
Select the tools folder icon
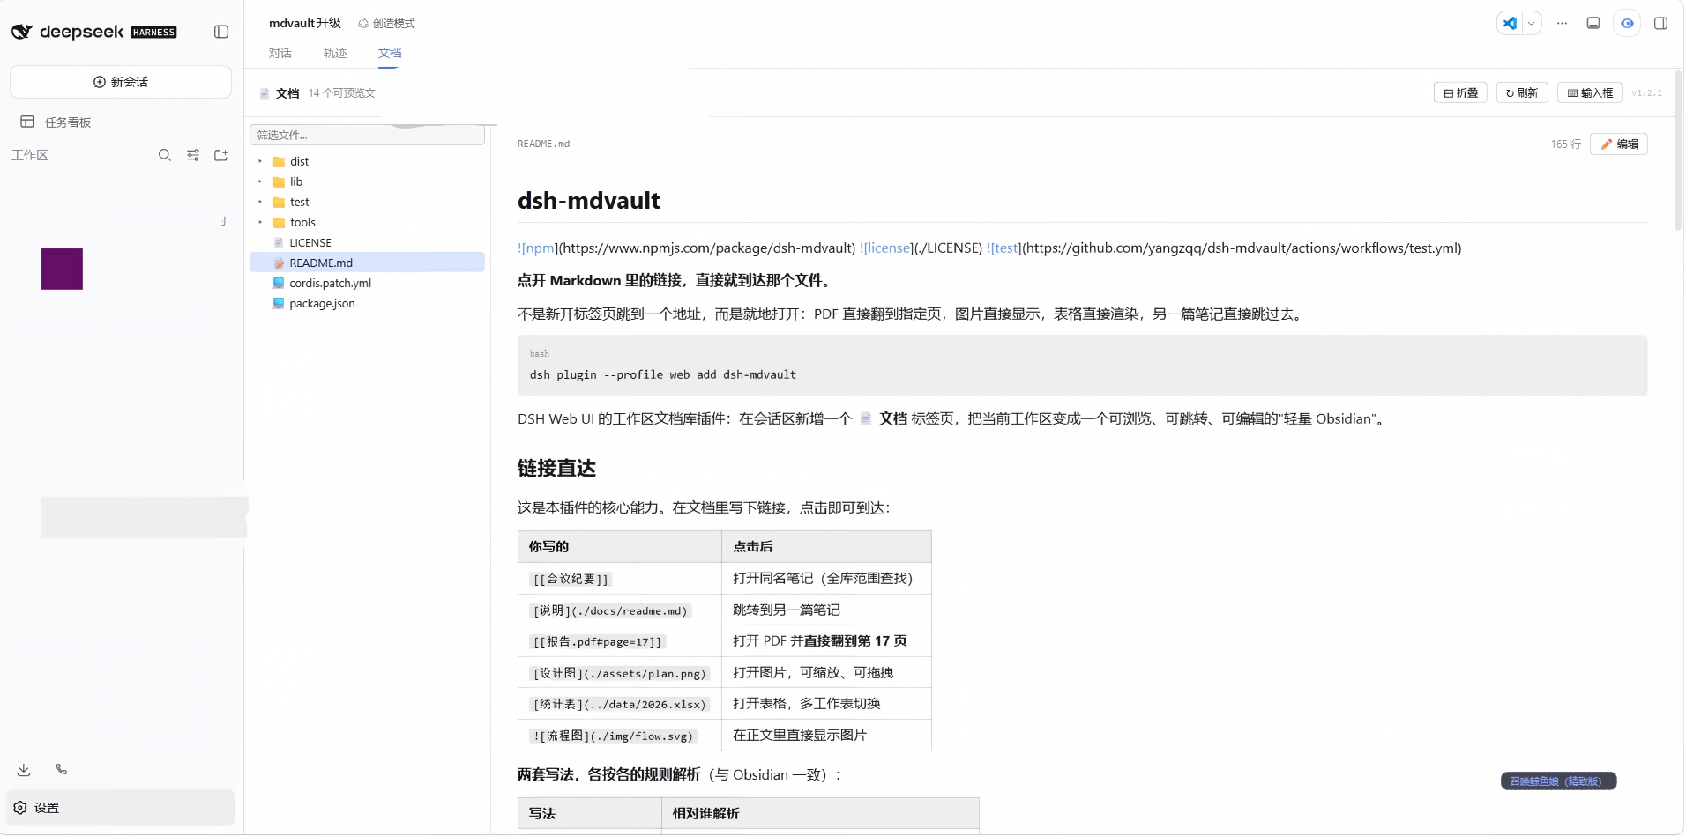[279, 223]
